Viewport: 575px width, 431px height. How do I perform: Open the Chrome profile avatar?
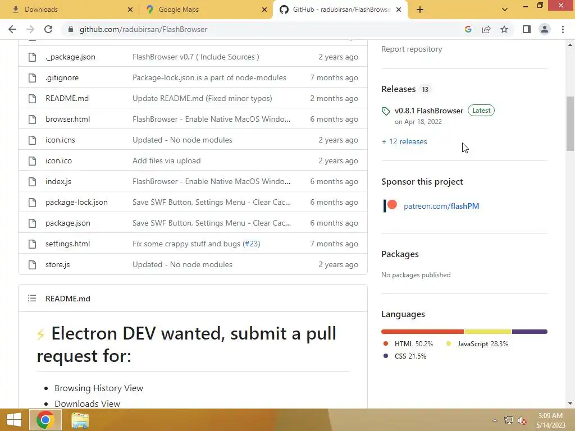(x=545, y=29)
